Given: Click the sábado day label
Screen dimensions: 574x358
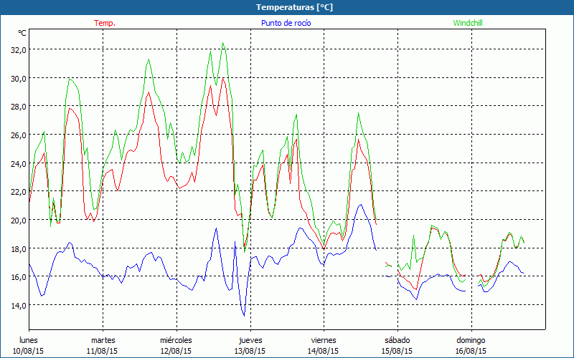Looking at the screenshot, I should click(x=397, y=340).
